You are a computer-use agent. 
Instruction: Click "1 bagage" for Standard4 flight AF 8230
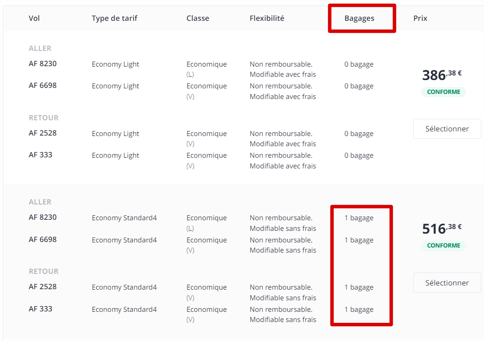pos(359,218)
